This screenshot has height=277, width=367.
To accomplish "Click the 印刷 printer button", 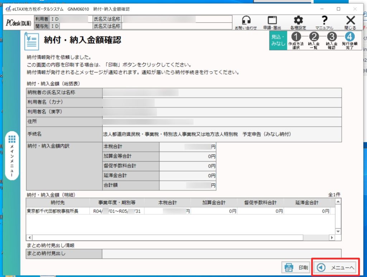I will [296, 267].
